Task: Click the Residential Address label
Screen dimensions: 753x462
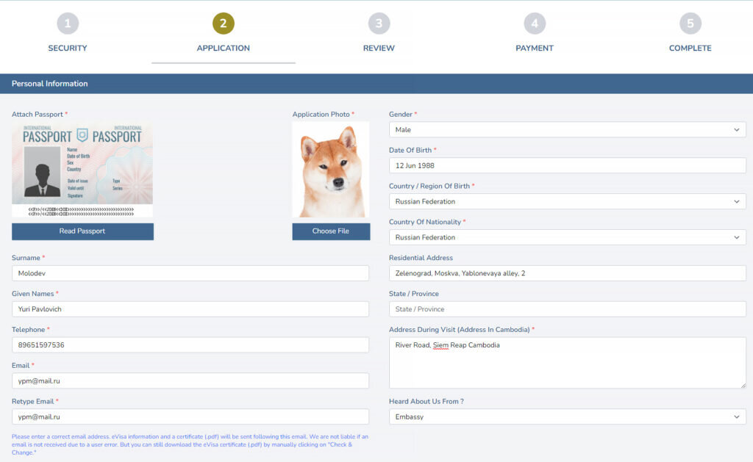Action: point(421,258)
